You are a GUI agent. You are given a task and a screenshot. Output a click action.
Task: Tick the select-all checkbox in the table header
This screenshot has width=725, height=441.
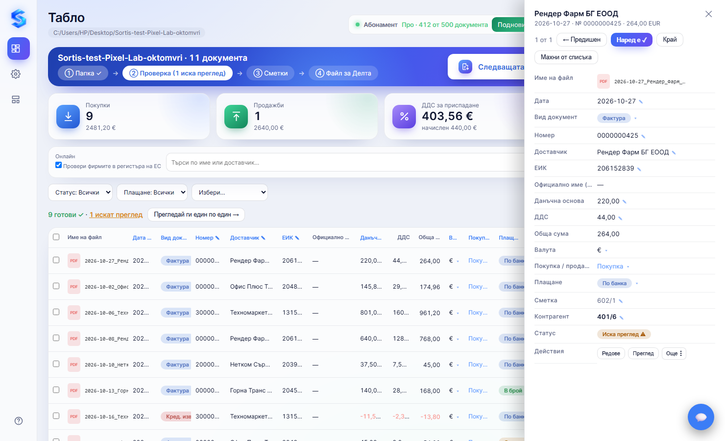pos(56,237)
